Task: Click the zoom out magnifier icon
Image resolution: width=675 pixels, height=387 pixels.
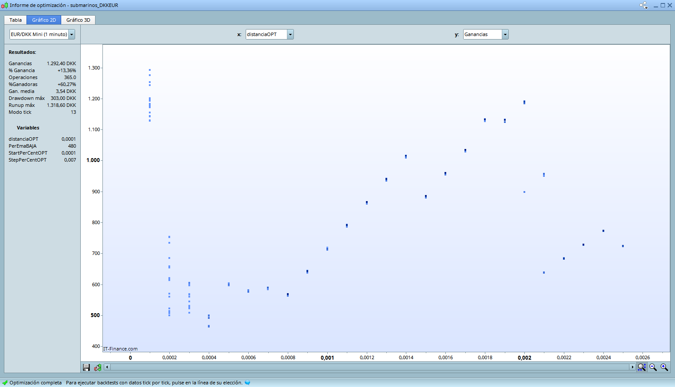Action: click(x=653, y=367)
